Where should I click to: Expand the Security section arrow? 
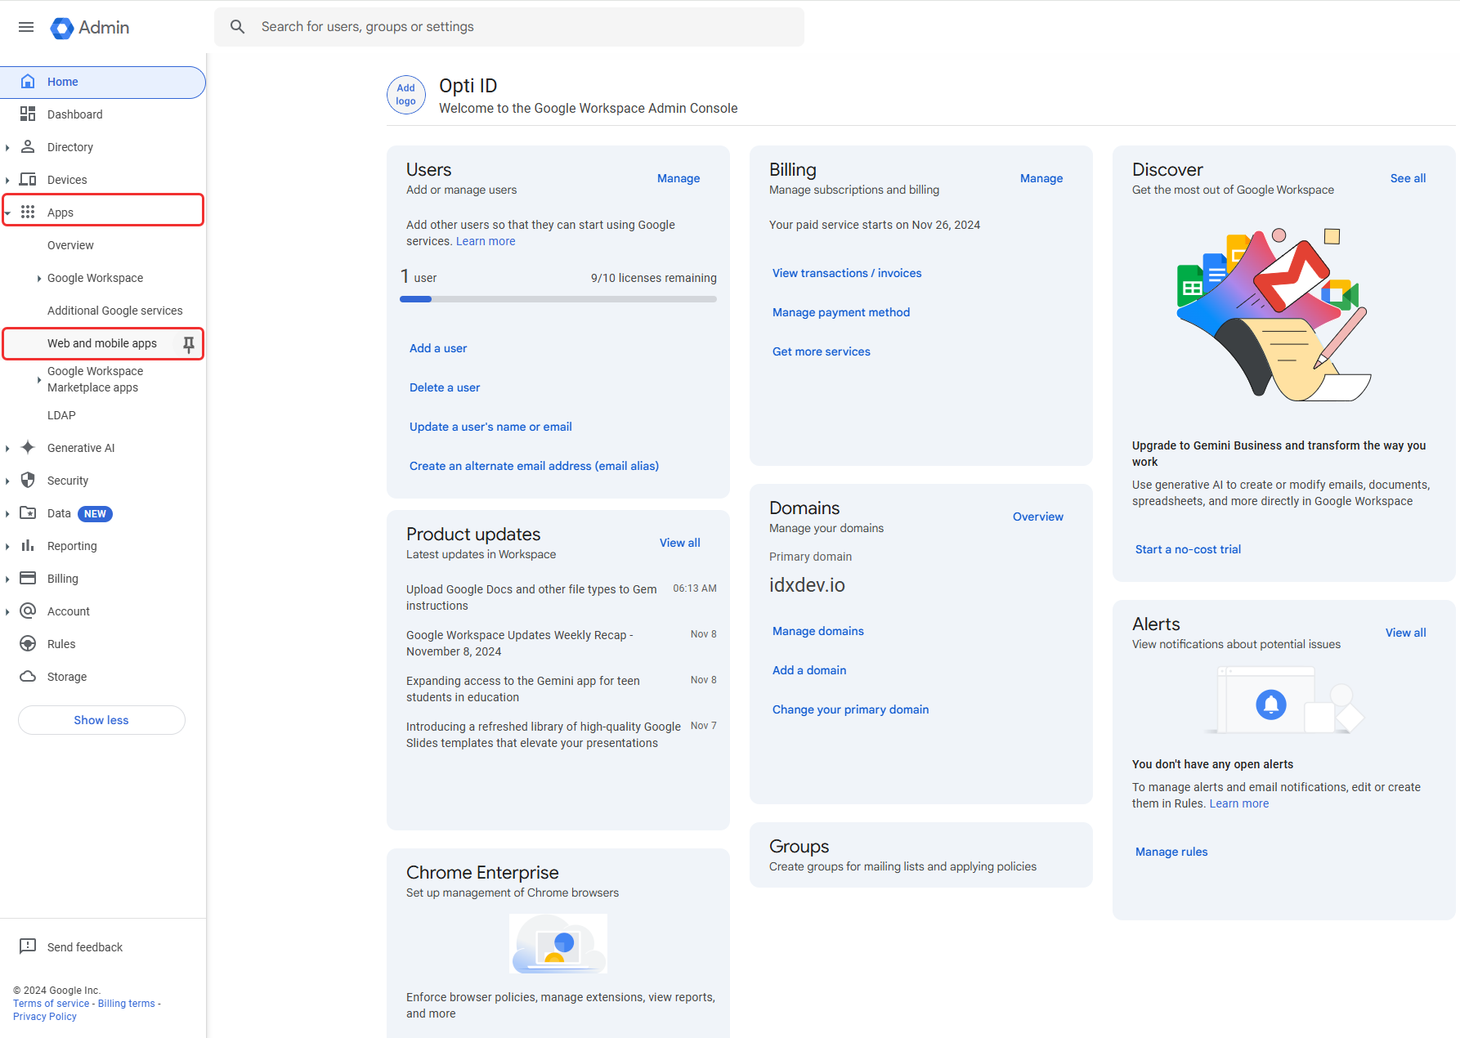pos(7,481)
